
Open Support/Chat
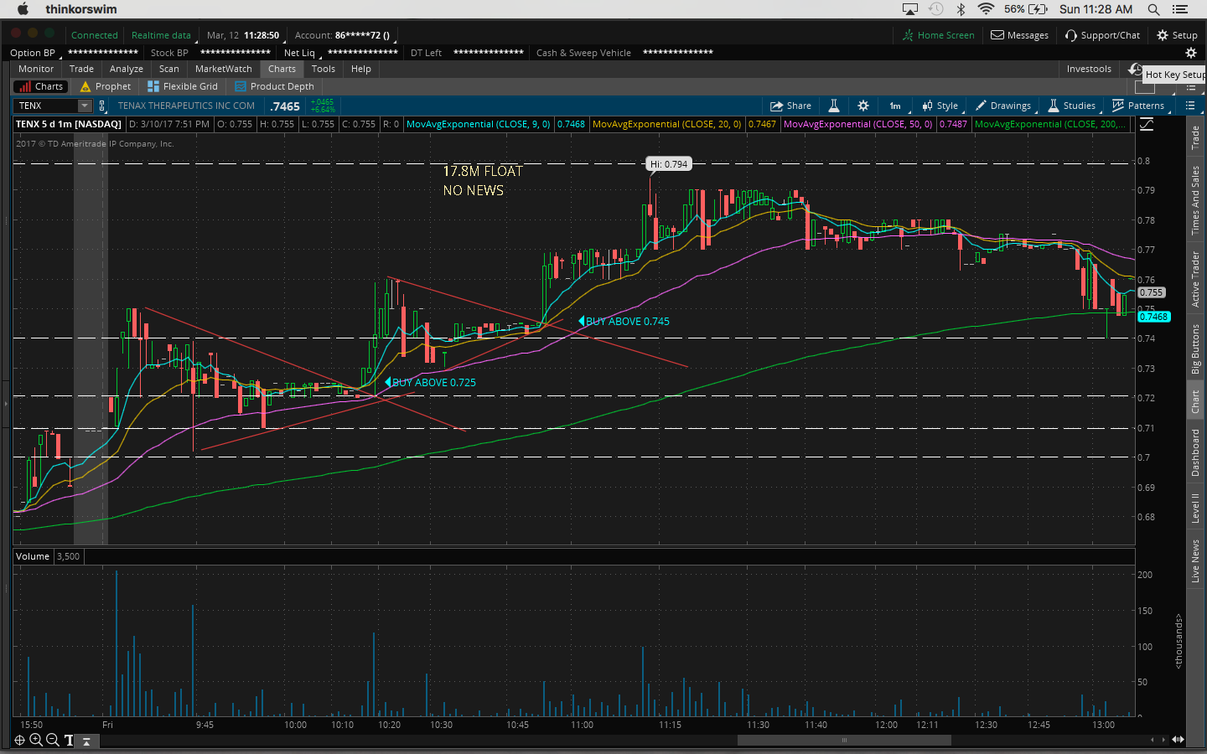point(1103,35)
